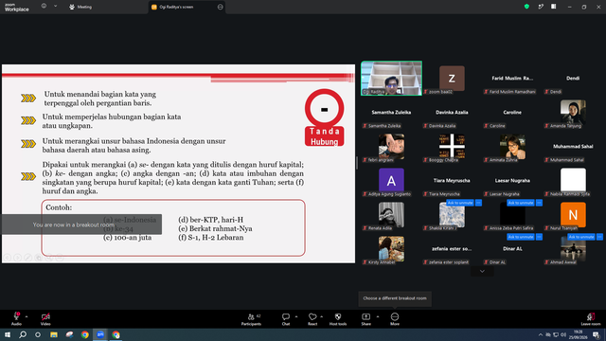Image resolution: width=606 pixels, height=341 pixels.
Task: Click Leave room button
Action: 591,319
